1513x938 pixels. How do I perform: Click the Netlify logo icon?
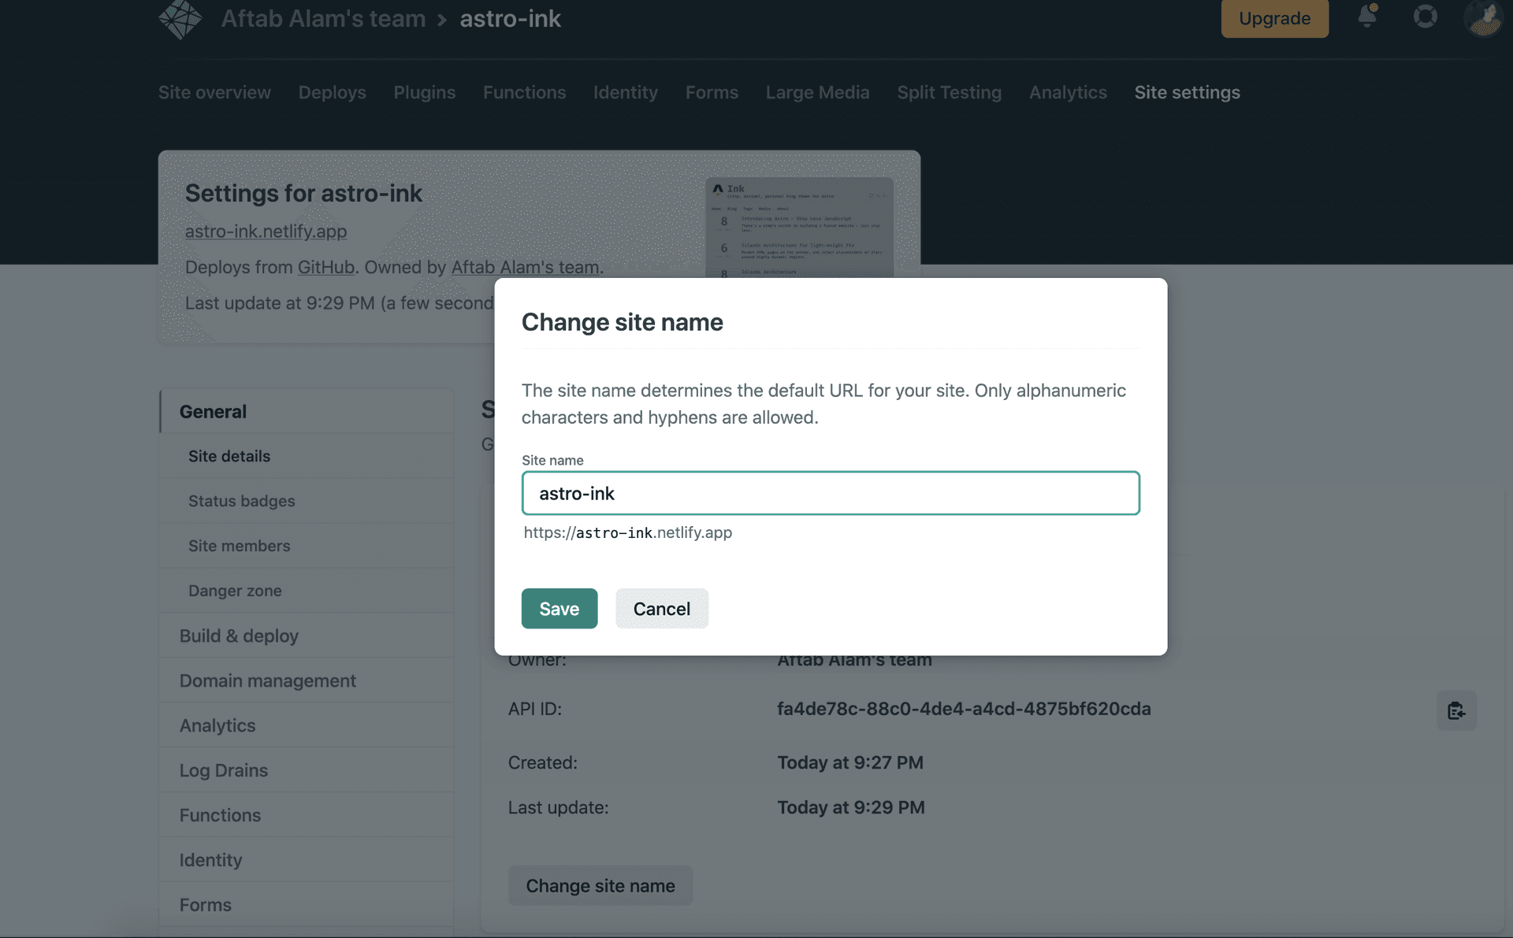tap(180, 19)
